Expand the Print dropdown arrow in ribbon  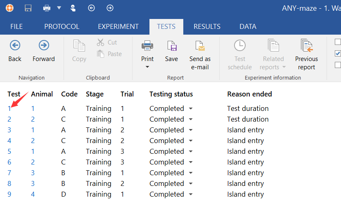coord(147,67)
